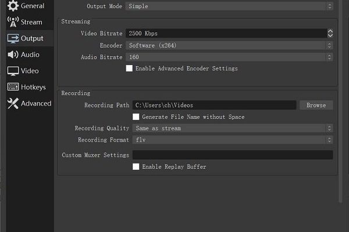Enable the Replay Buffer checkbox
This screenshot has height=232, width=349.
click(136, 166)
